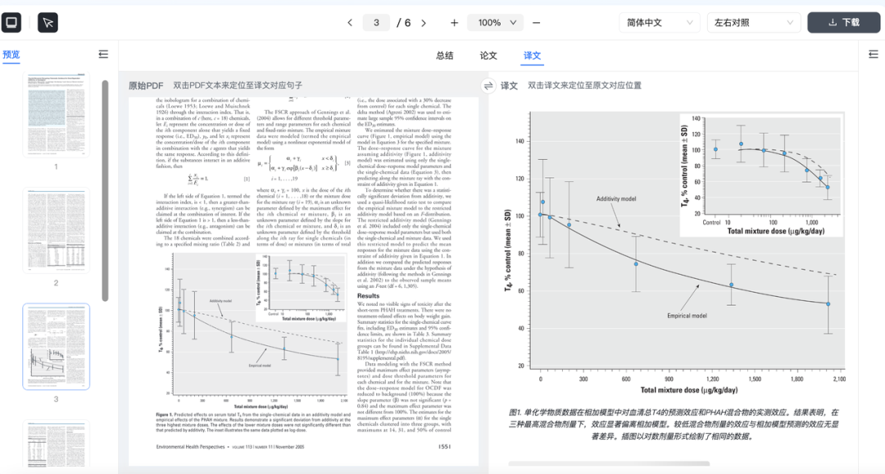This screenshot has width=885, height=474.
Task: Switch to the 总结 tab
Action: coord(445,56)
